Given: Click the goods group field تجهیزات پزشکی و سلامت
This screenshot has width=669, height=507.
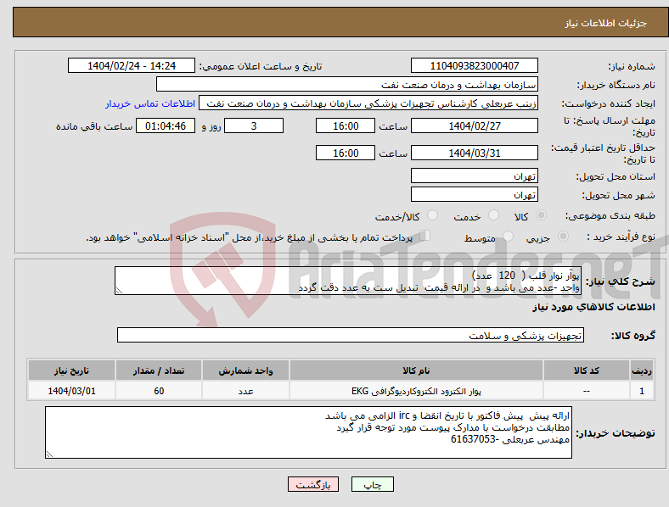Looking at the screenshot, I should (x=351, y=335).
